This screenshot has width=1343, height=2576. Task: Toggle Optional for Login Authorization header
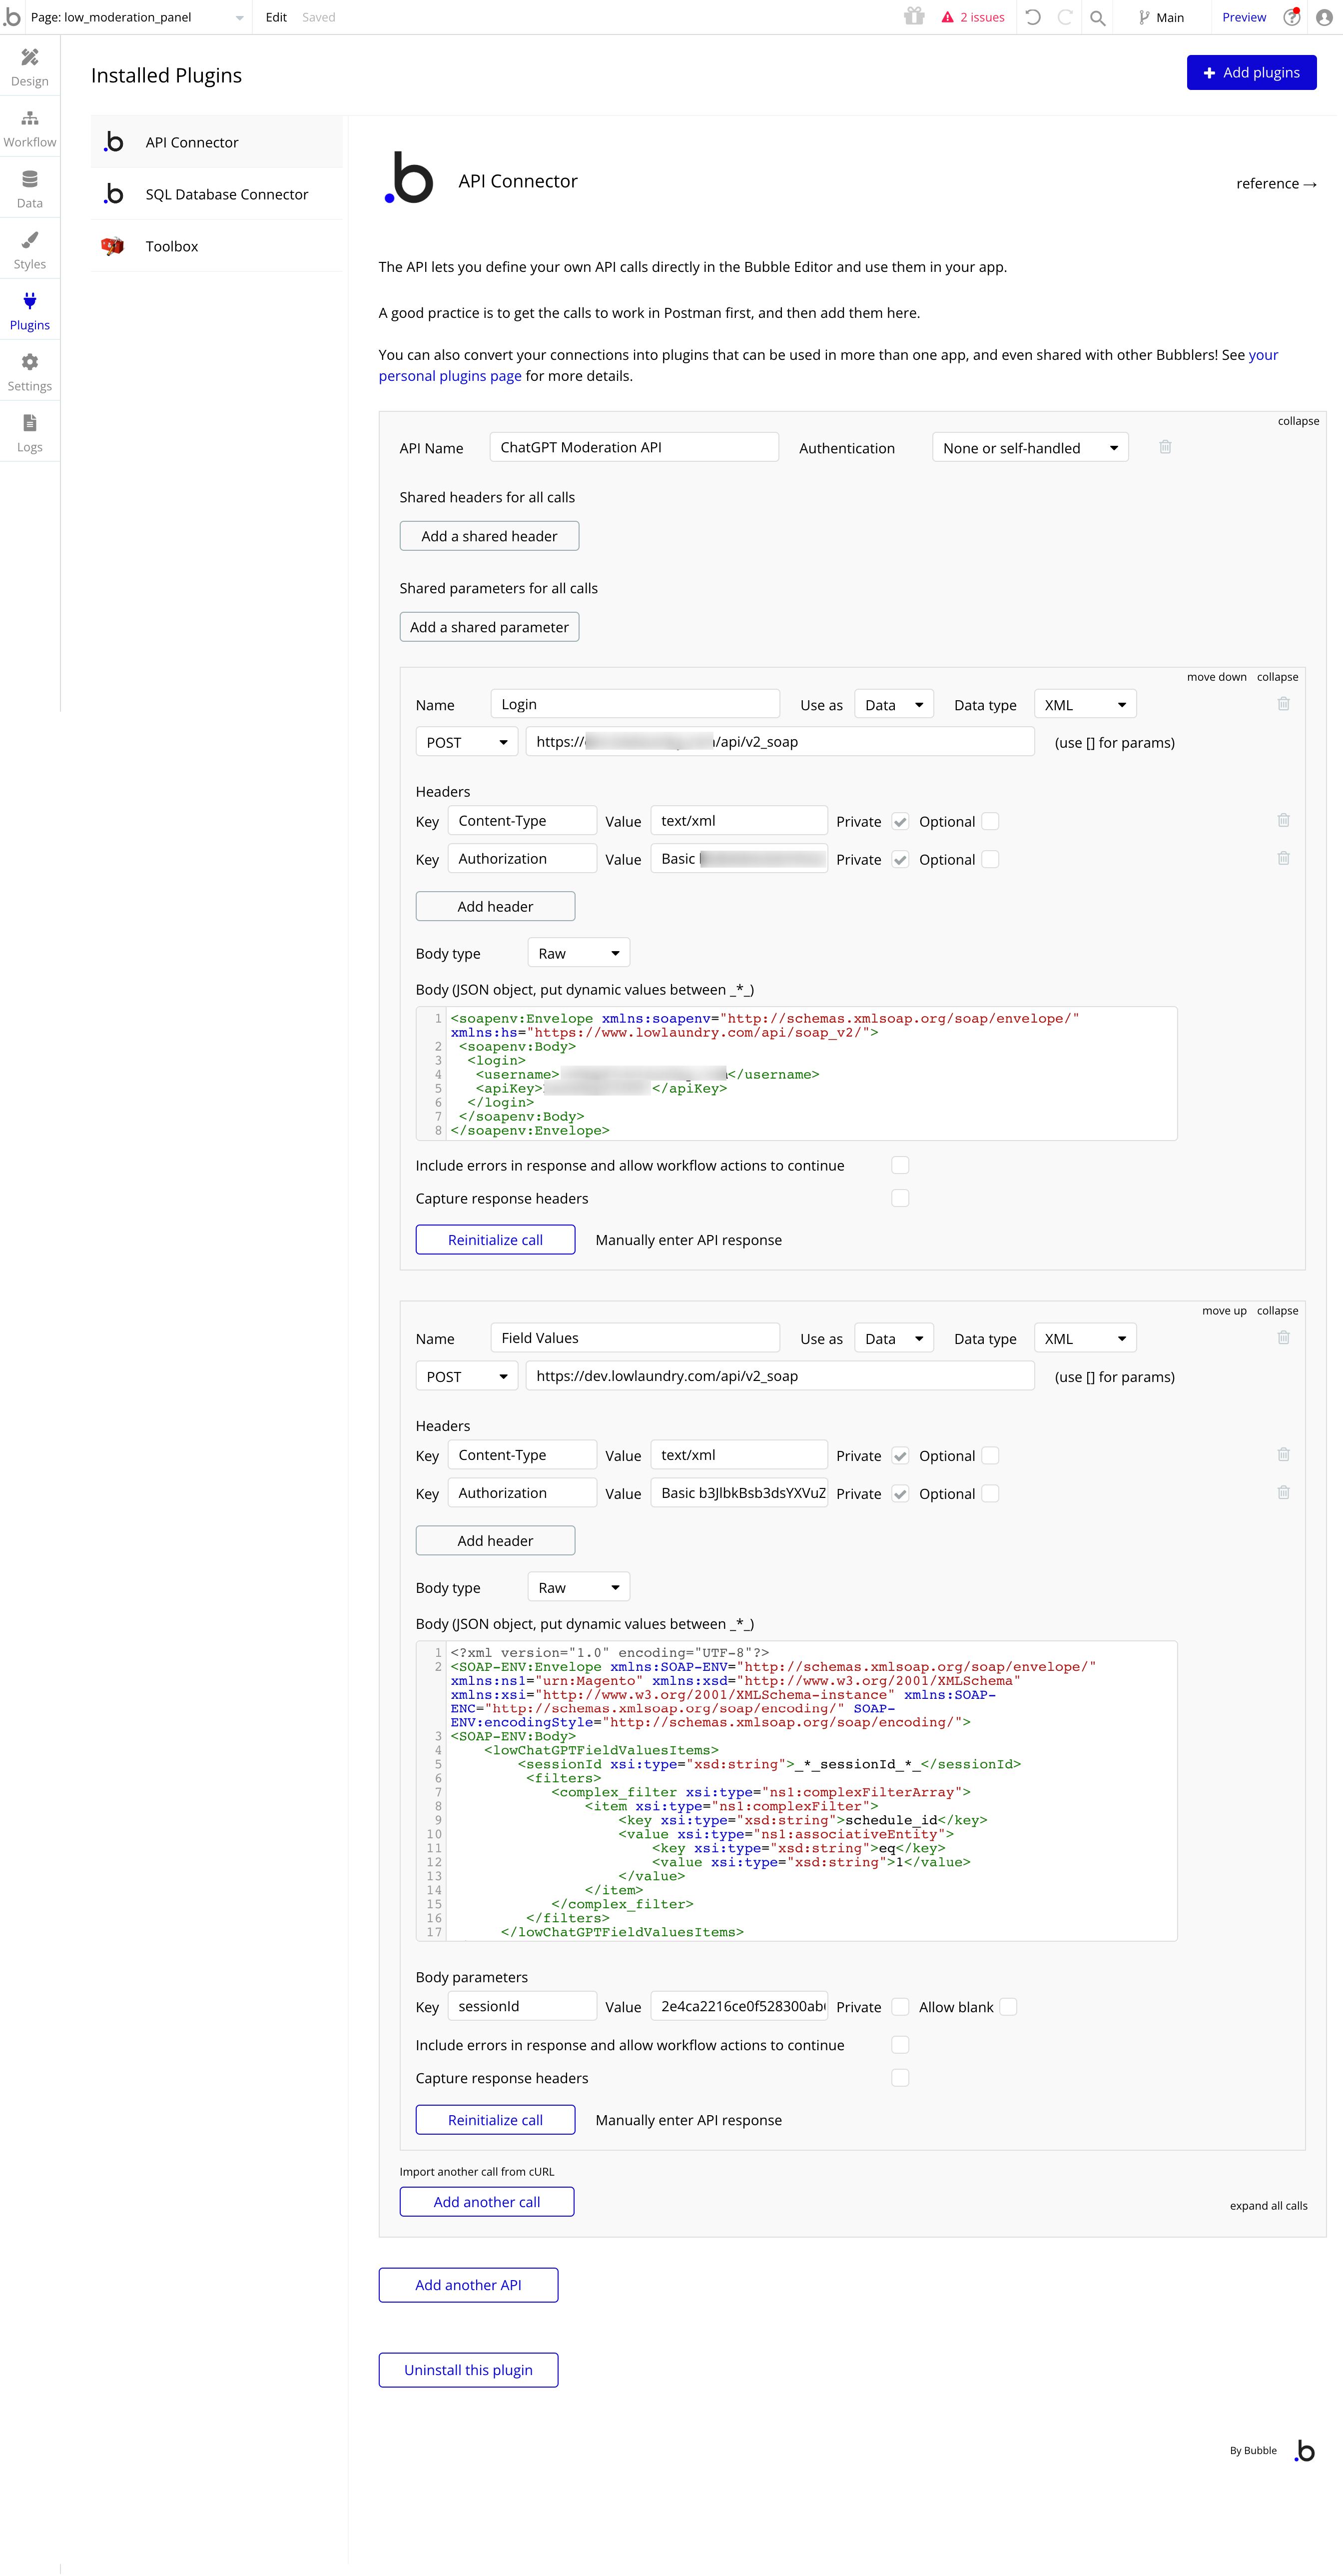(x=990, y=860)
